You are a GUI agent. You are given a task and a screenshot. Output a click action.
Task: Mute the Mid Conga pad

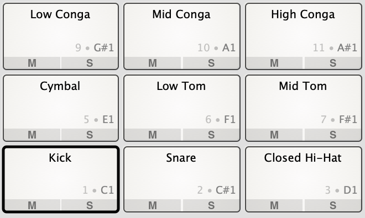[153, 63]
